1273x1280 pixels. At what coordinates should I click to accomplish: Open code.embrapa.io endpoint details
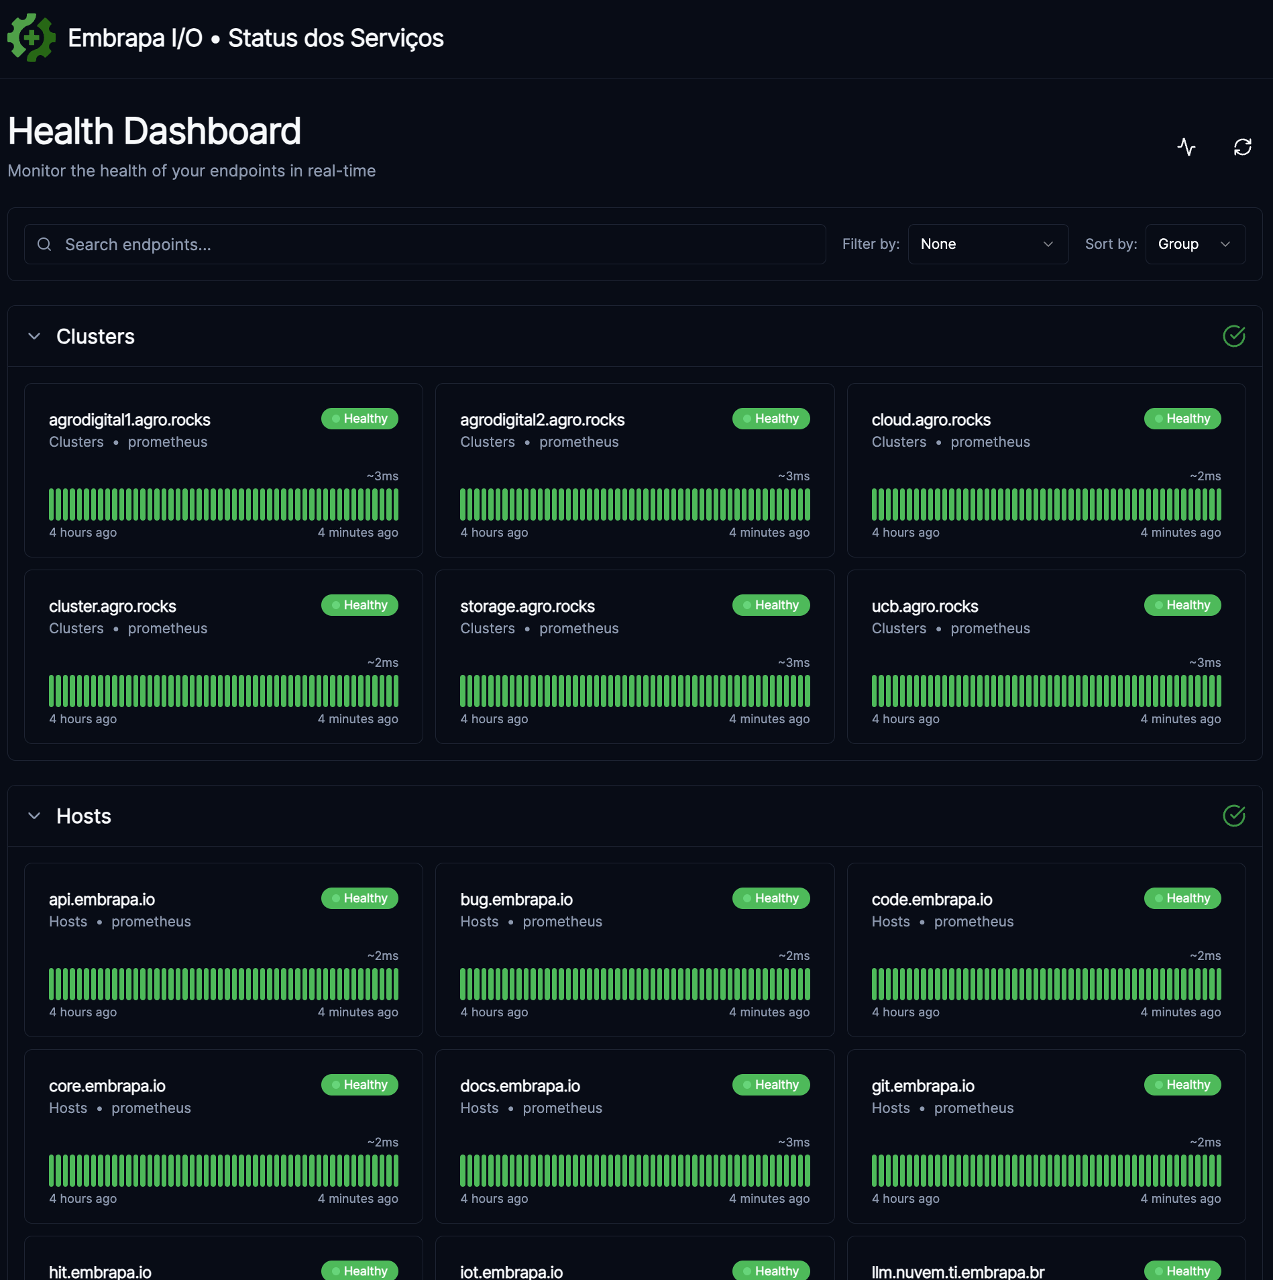tap(932, 900)
